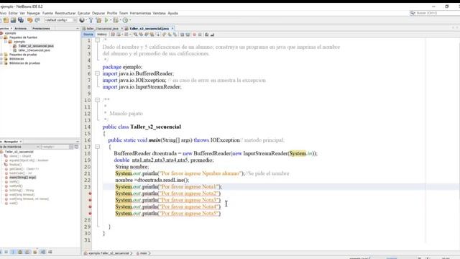
Task: Click the Clean and Build icon
Action: (x=98, y=20)
